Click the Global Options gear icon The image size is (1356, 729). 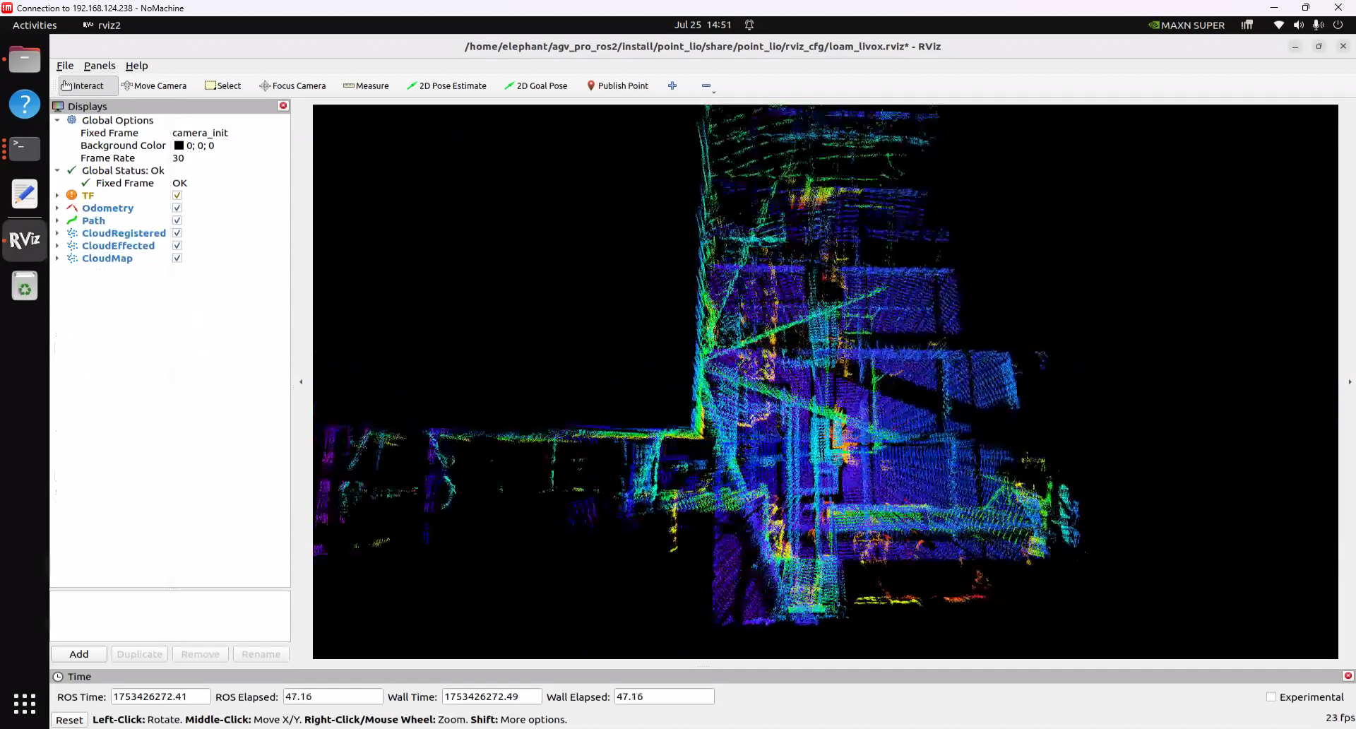tap(72, 120)
